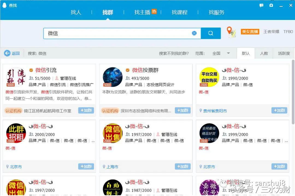The image size is (295, 196).
Task: Open the 卖微信号 purple avatar
Action: click(209, 187)
